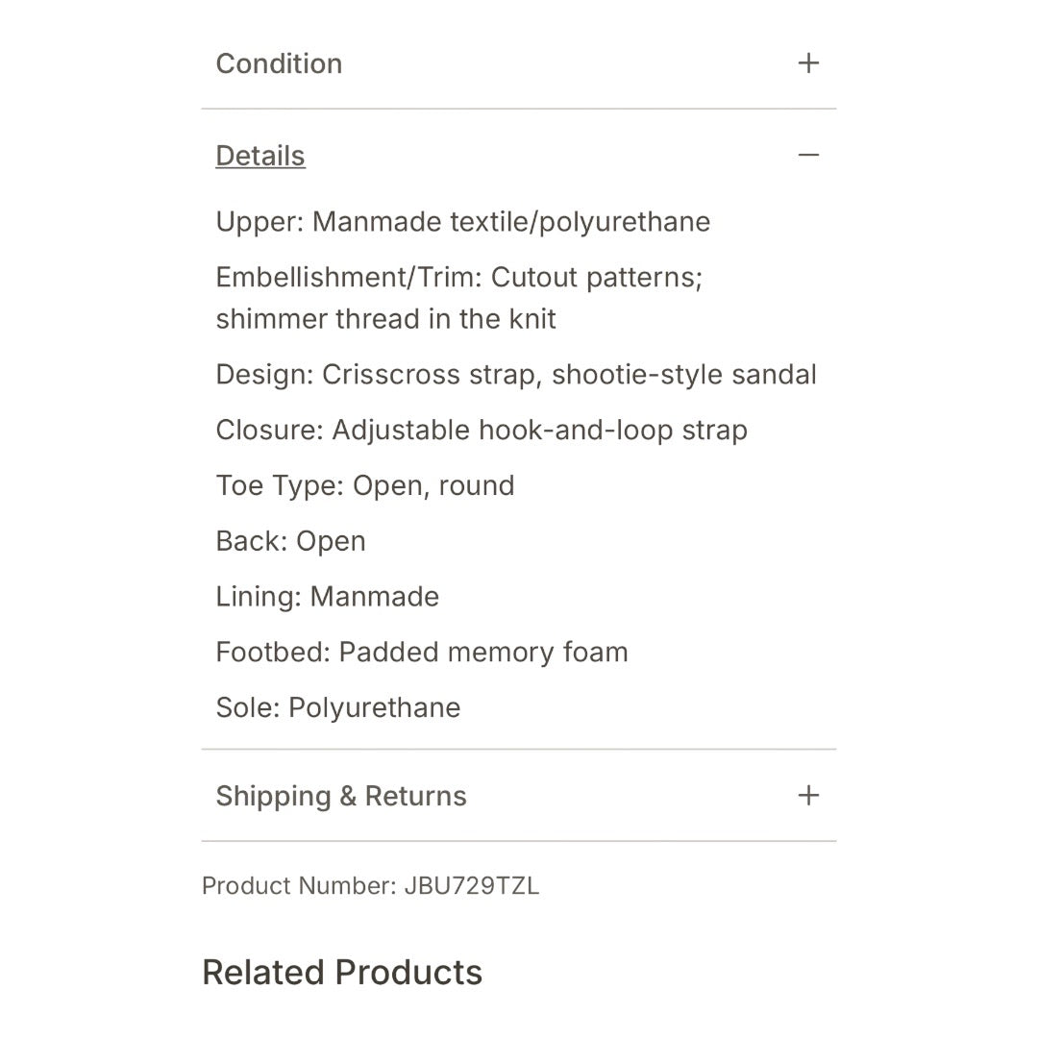Click the Upper material description line
The height and width of the screenshot is (1038, 1038).
pyautogui.click(x=463, y=222)
